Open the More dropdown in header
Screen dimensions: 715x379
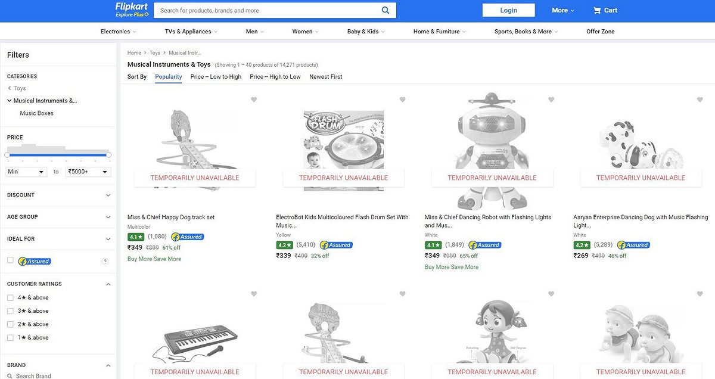click(x=563, y=10)
